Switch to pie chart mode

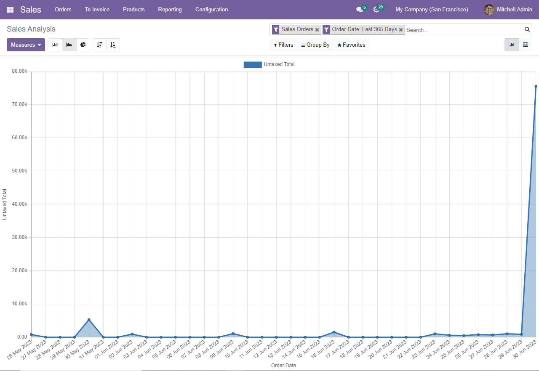tap(83, 45)
